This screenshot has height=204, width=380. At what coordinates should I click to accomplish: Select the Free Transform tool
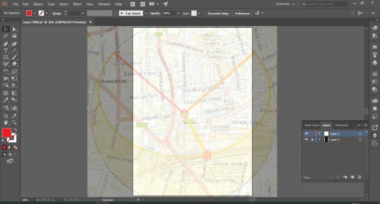(x=14, y=78)
